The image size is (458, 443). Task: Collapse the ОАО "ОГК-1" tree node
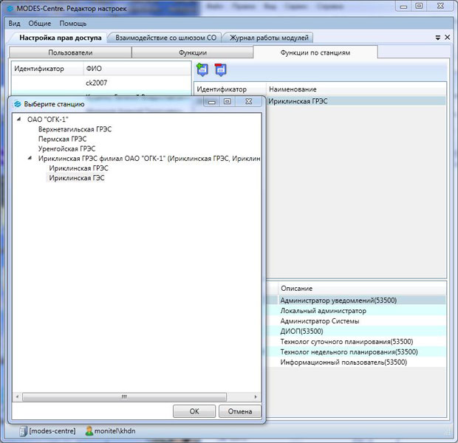pyautogui.click(x=19, y=119)
